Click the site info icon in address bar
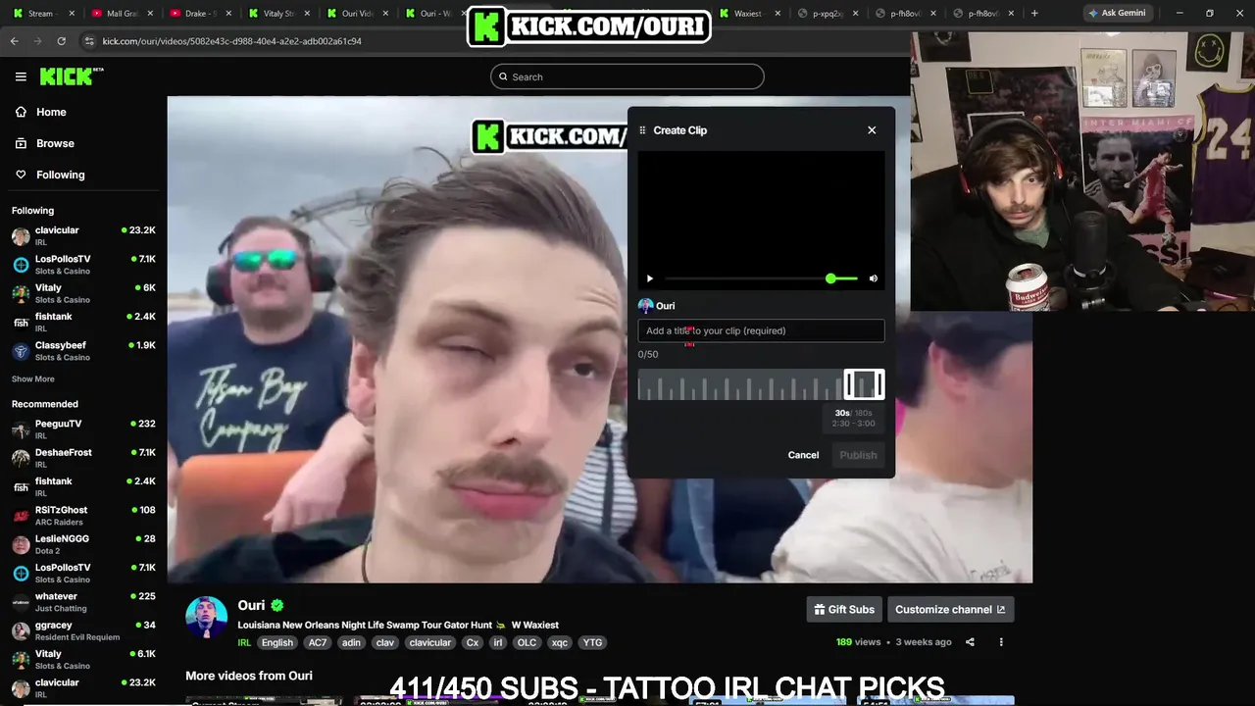 89,41
